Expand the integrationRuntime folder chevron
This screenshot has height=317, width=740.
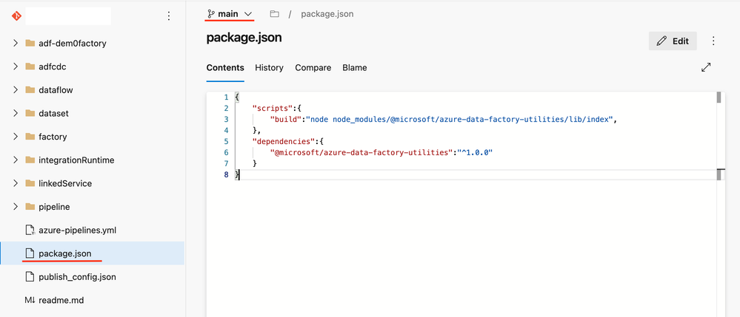(x=16, y=160)
